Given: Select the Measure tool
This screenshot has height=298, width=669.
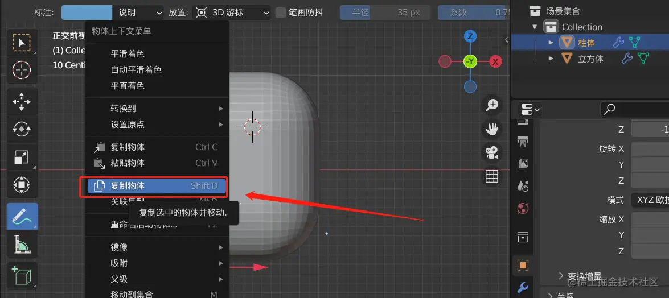Looking at the screenshot, I should (22, 245).
